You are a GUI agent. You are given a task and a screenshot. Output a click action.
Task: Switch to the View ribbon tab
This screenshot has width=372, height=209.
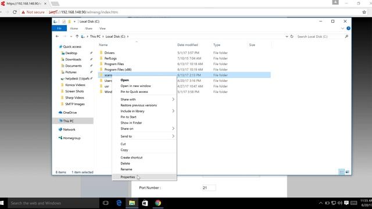(102, 28)
